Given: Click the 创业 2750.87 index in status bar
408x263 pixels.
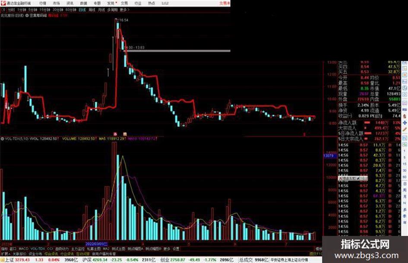Looking at the screenshot, I should 173,260.
